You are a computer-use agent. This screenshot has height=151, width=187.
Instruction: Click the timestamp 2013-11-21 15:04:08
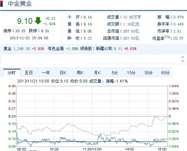click(x=29, y=38)
